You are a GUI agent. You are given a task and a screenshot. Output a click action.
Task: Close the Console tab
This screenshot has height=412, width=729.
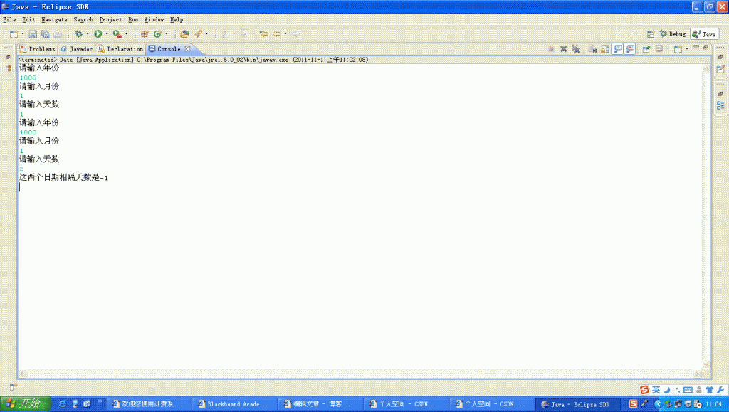tap(188, 49)
